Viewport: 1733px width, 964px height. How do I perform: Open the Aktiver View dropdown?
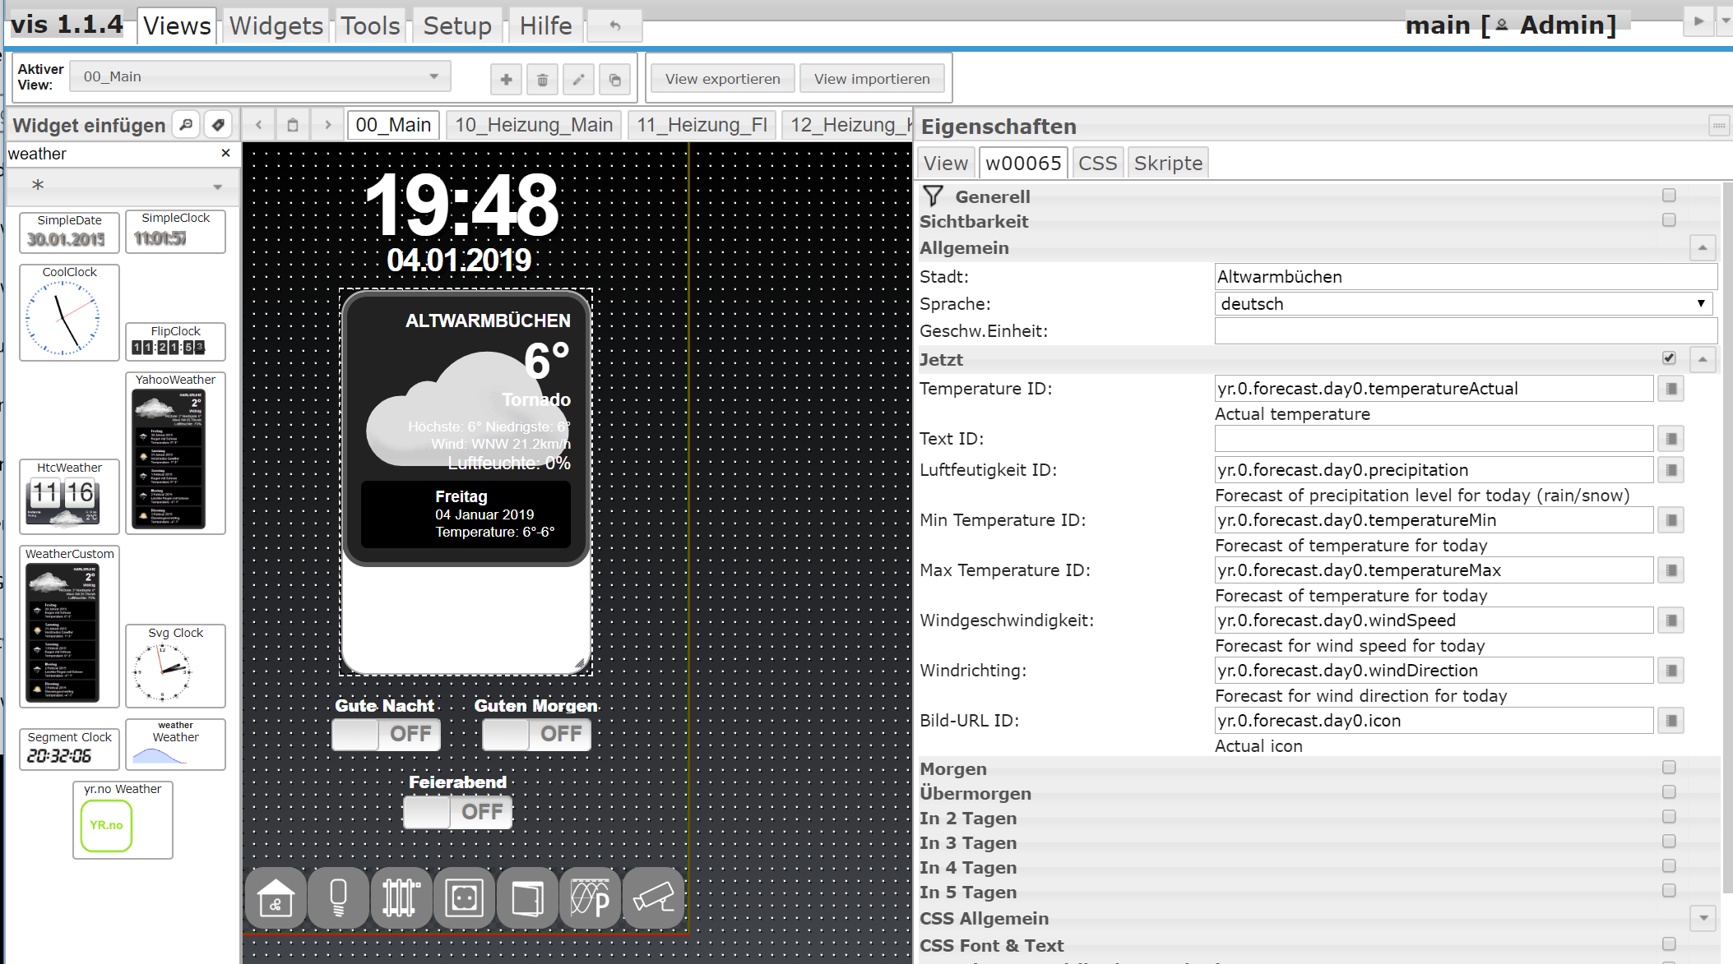[260, 76]
